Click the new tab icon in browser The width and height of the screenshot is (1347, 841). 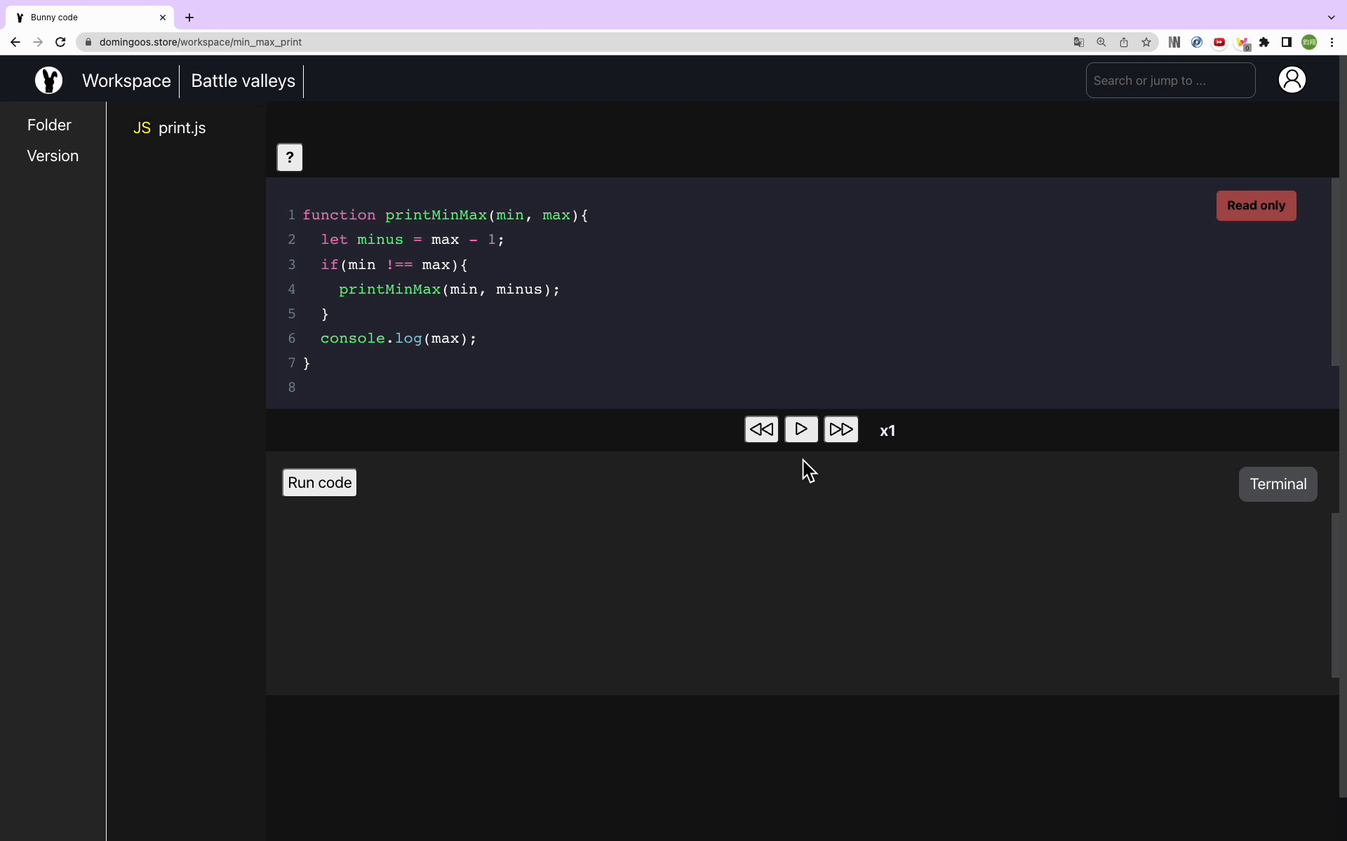pyautogui.click(x=190, y=18)
